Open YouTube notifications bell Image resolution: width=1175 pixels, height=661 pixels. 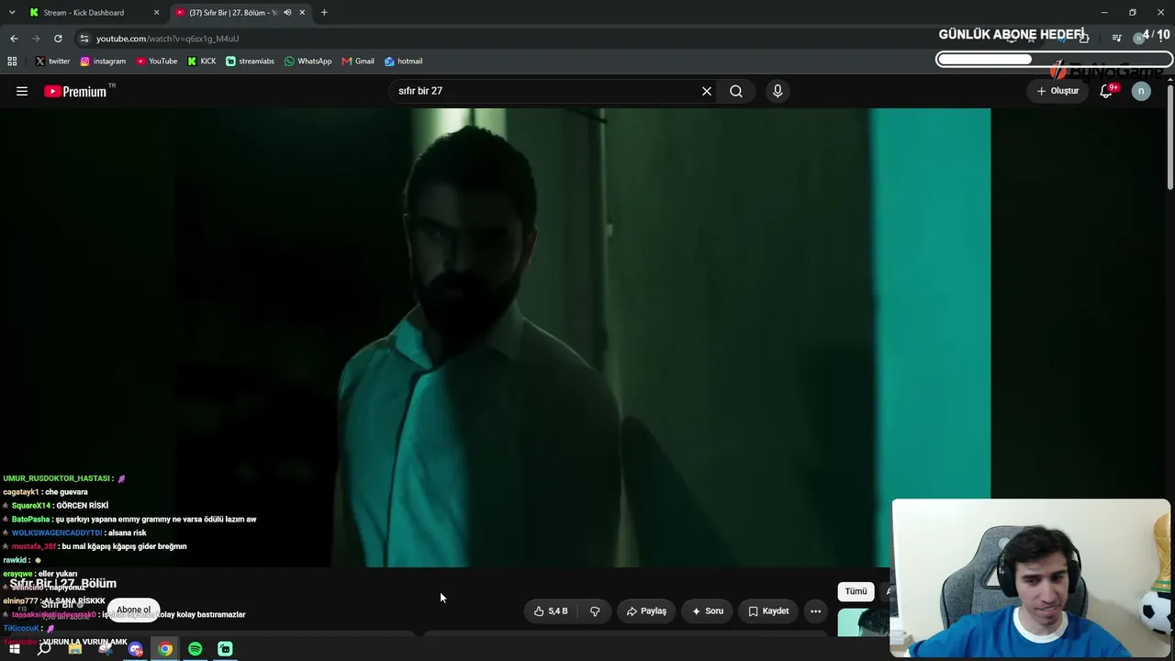point(1106,91)
